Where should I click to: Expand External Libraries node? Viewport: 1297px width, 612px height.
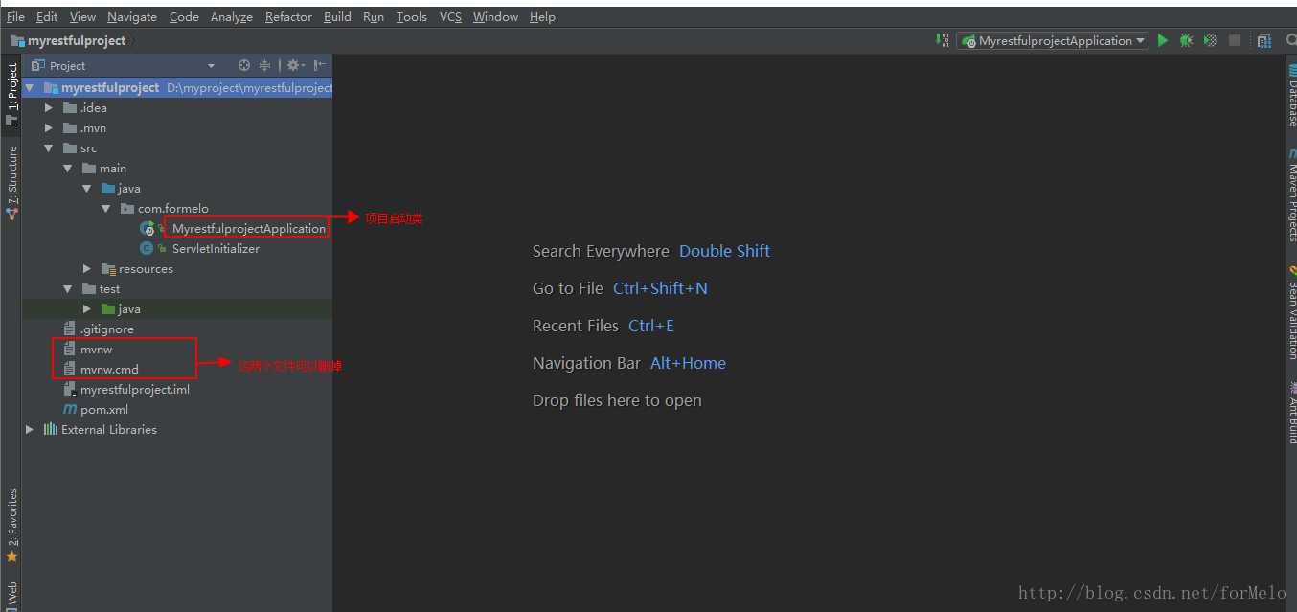coord(30,429)
